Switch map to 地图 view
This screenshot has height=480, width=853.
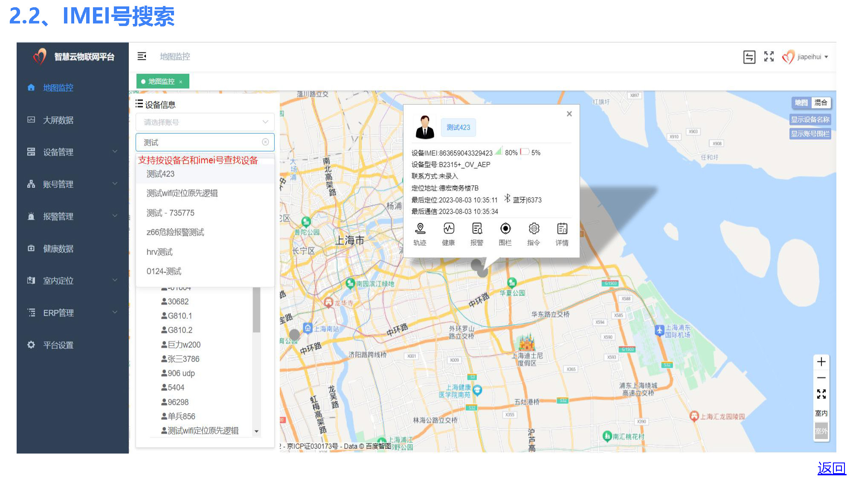801,103
